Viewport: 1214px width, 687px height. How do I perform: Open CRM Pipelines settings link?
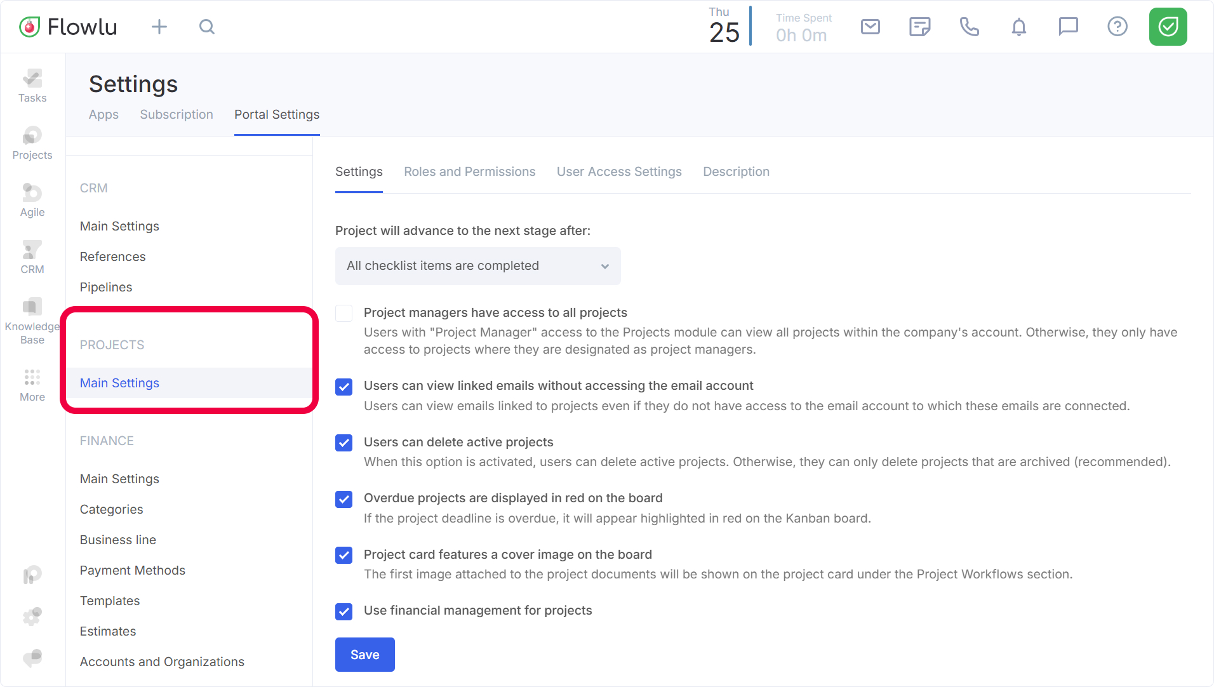106,288
